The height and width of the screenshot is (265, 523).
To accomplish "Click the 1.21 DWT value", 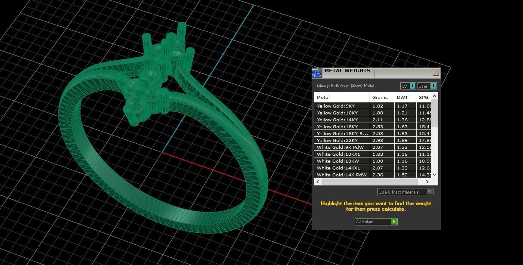I will pos(402,113).
